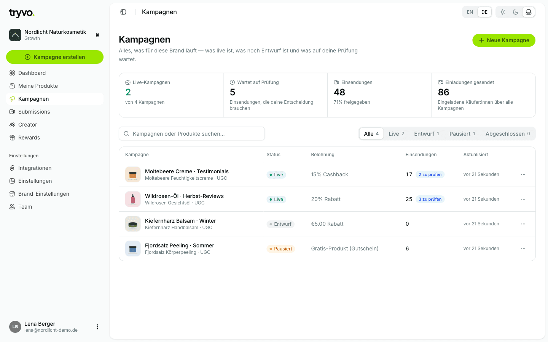This screenshot has height=342, width=548.
Task: Show the Alle campaigns tab
Action: (371, 134)
